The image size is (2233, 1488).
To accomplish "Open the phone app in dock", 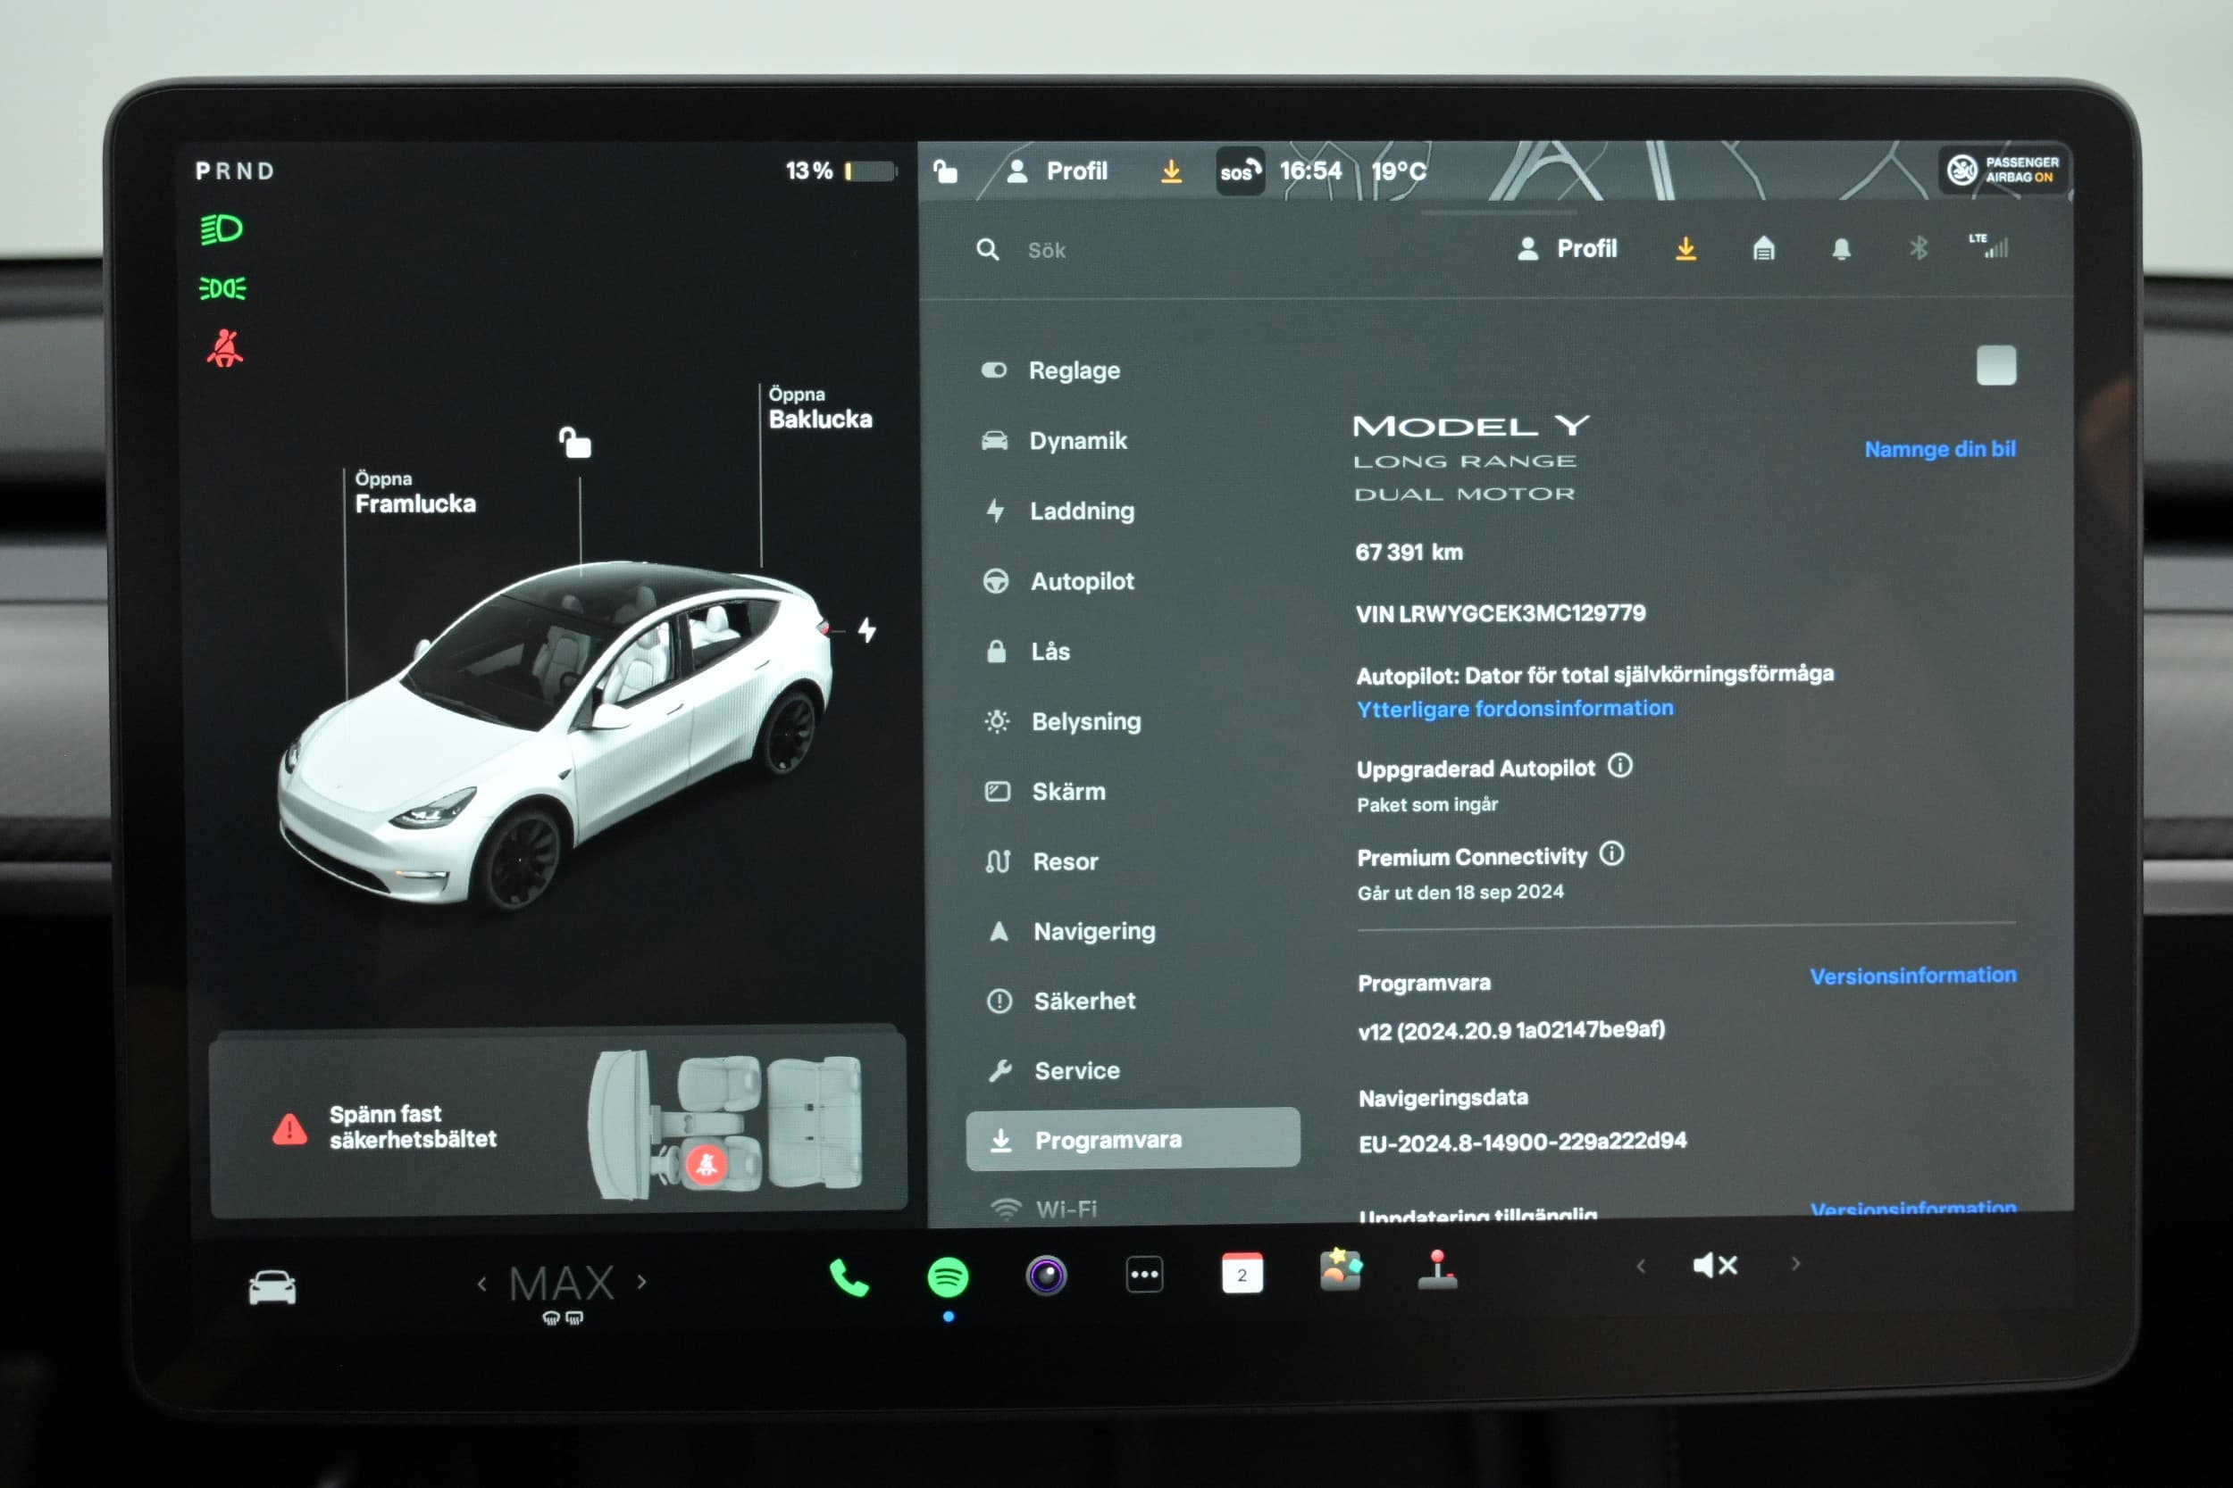I will pyautogui.click(x=848, y=1277).
